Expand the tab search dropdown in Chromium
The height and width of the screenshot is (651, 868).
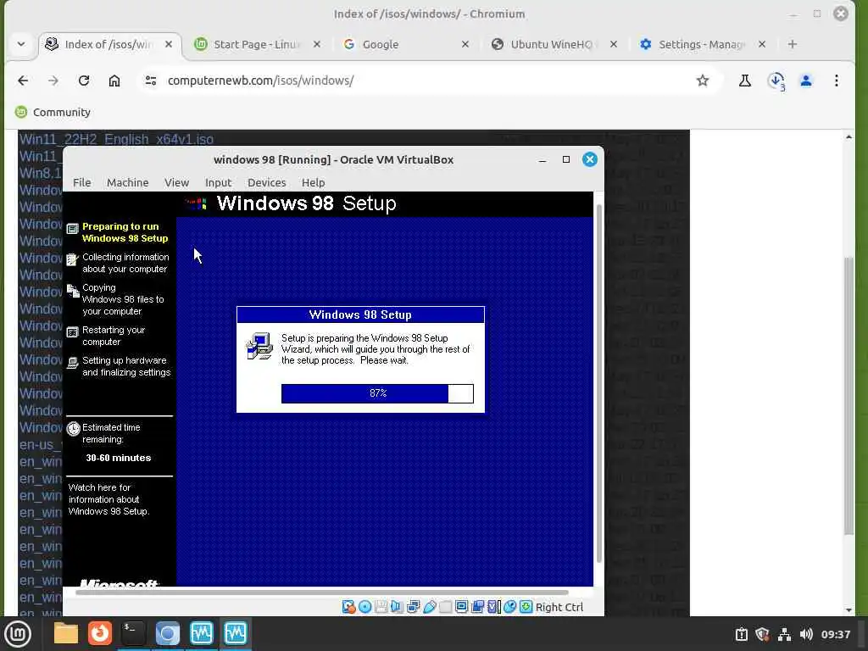[21, 44]
